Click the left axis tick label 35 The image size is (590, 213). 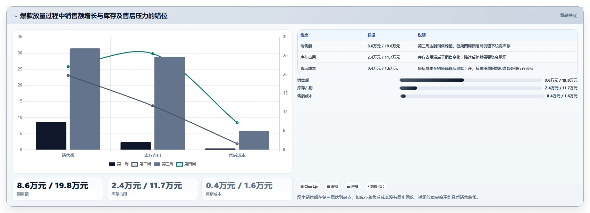pyautogui.click(x=20, y=37)
